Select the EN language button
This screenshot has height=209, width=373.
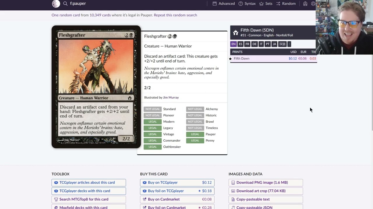click(233, 44)
